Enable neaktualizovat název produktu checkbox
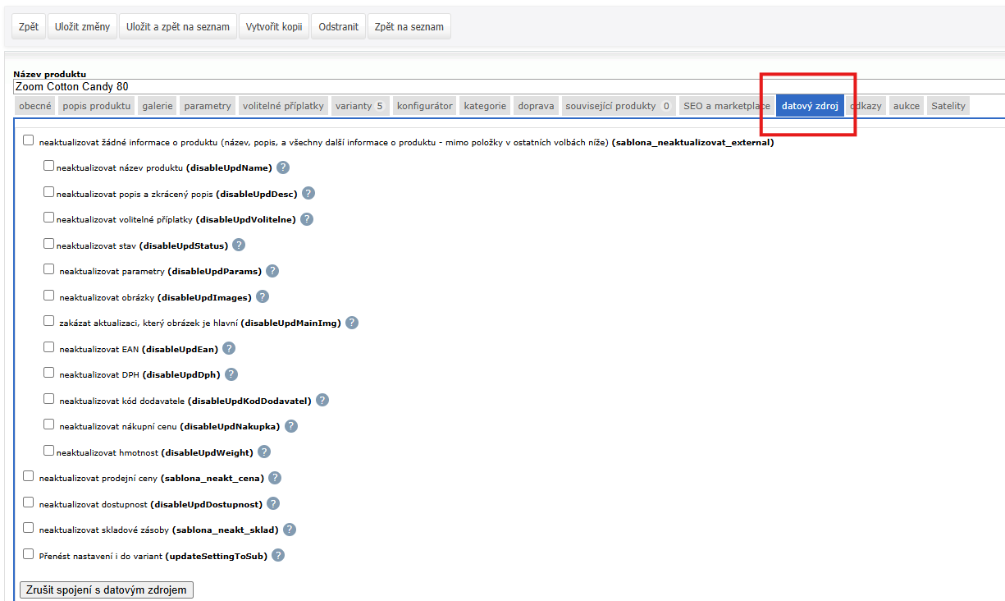The image size is (1005, 601). click(48, 166)
